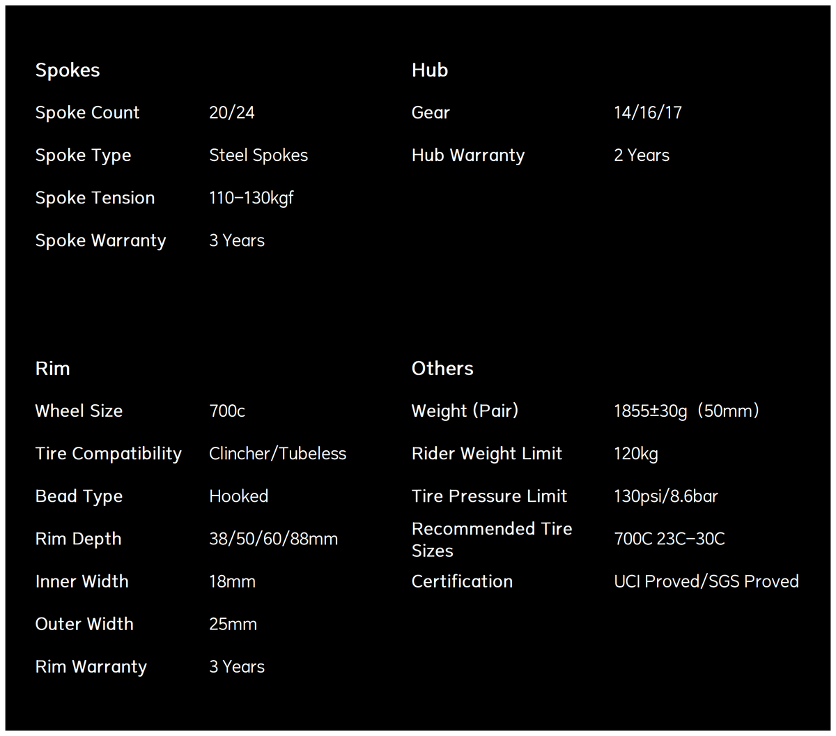
Task: Click the 38/50/60/88mm rim depth value
Action: pos(274,539)
